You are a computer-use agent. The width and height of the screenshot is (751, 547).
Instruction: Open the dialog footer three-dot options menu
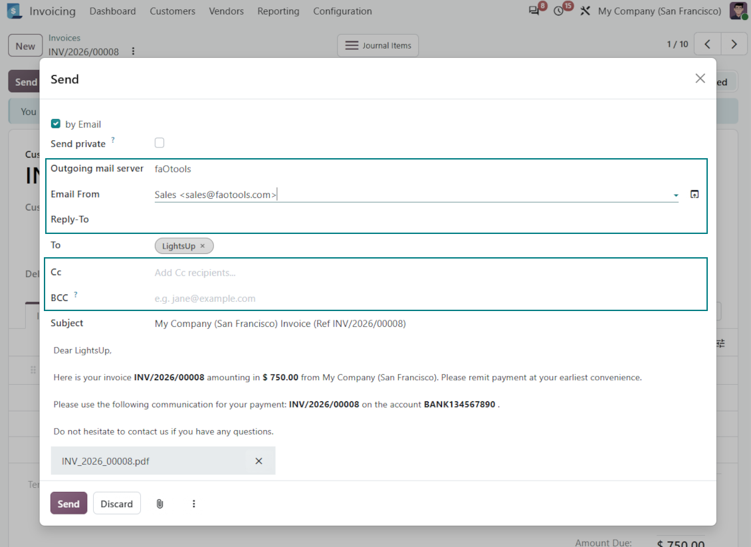(193, 503)
